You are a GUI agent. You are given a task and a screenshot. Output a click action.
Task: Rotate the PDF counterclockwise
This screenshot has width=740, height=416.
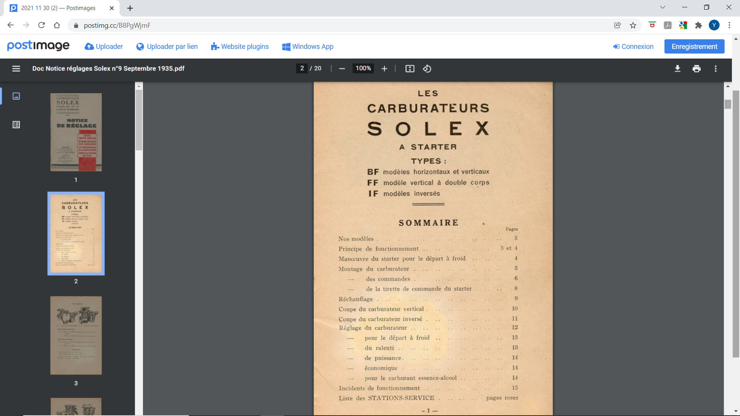pyautogui.click(x=427, y=69)
